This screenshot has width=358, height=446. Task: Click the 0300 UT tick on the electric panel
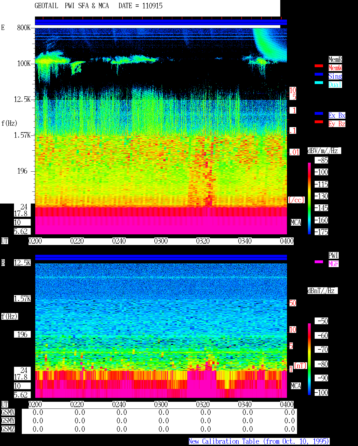coord(161,241)
